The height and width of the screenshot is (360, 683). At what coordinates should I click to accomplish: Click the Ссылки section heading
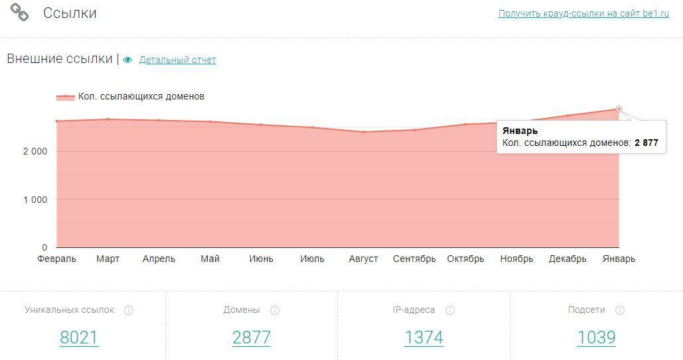tap(70, 13)
